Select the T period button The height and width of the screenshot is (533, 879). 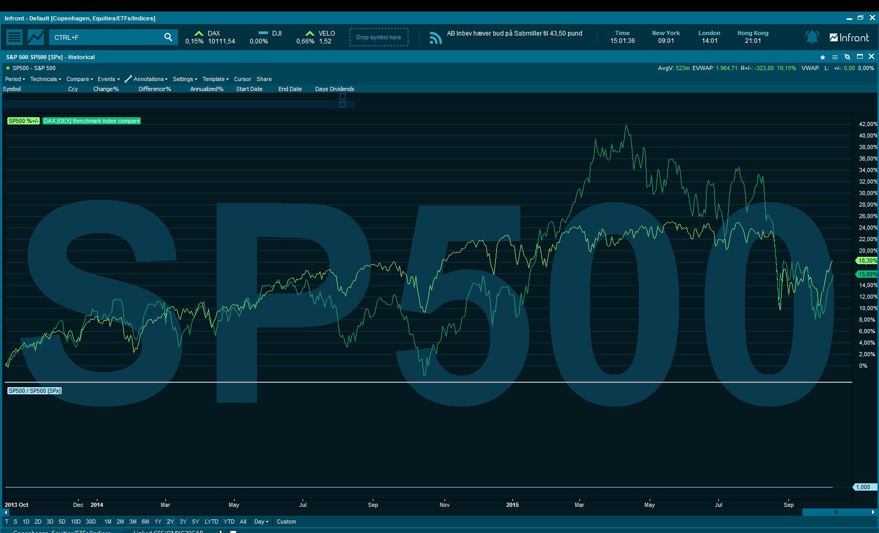(x=7, y=521)
